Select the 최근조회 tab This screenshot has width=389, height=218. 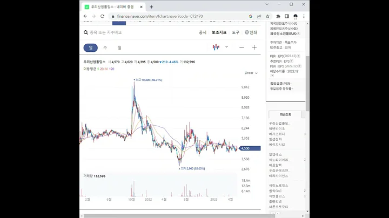[x=285, y=114]
